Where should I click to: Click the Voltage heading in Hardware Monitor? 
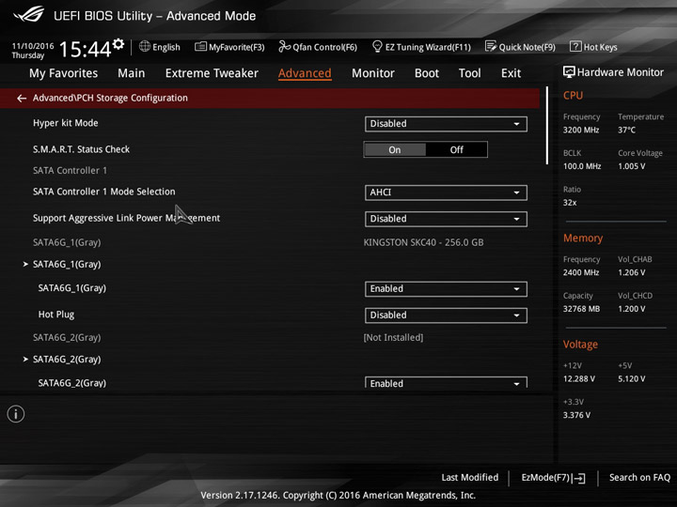click(x=580, y=345)
